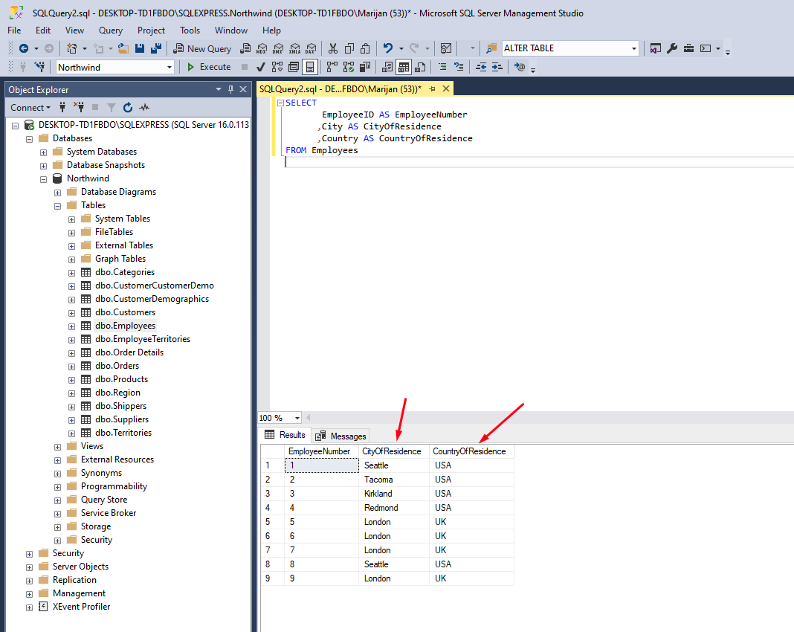Close the SQLQuery2.sql tab
Screen dimensions: 794x632
pos(446,88)
